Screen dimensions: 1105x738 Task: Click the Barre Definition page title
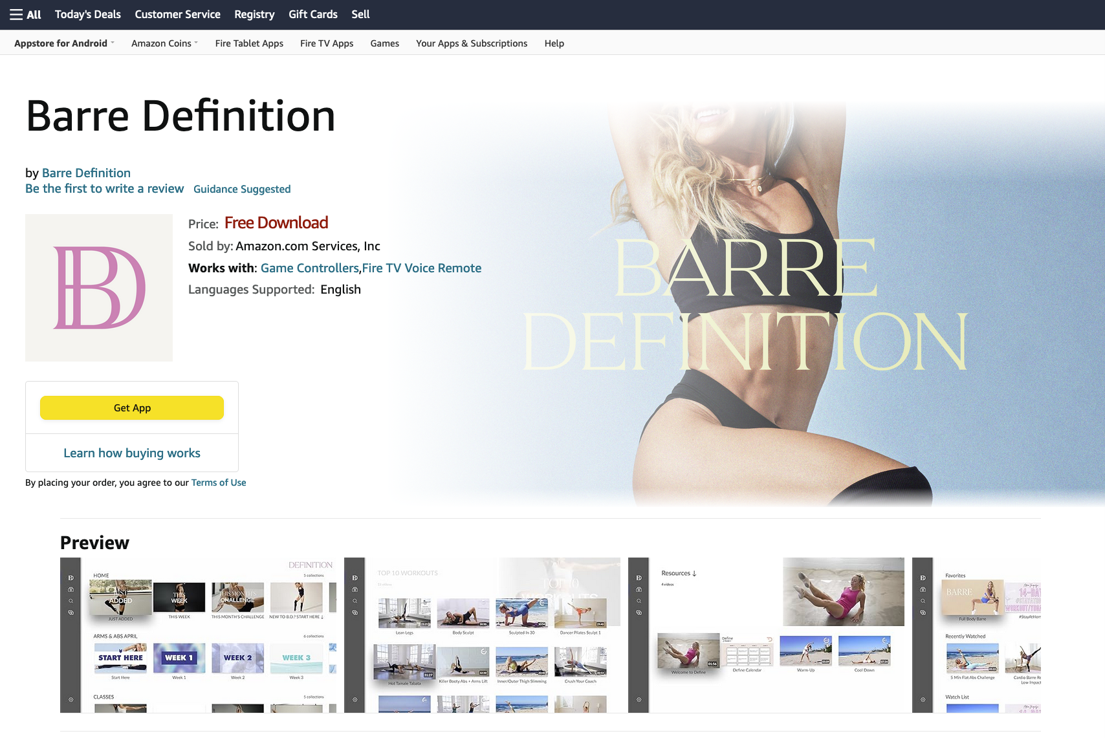point(181,116)
